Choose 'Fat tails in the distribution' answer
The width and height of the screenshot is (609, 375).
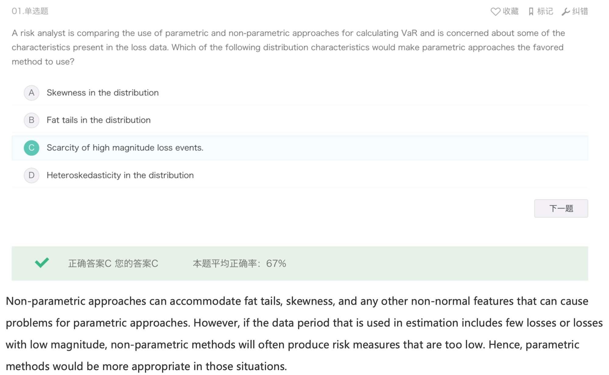click(x=99, y=120)
